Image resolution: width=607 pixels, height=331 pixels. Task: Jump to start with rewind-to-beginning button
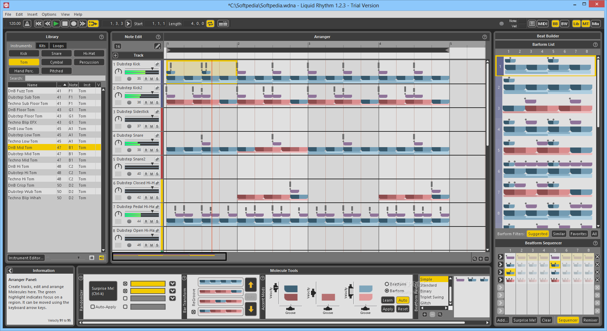[x=39, y=23]
